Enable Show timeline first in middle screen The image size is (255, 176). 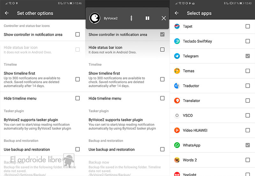pyautogui.click(x=162, y=79)
